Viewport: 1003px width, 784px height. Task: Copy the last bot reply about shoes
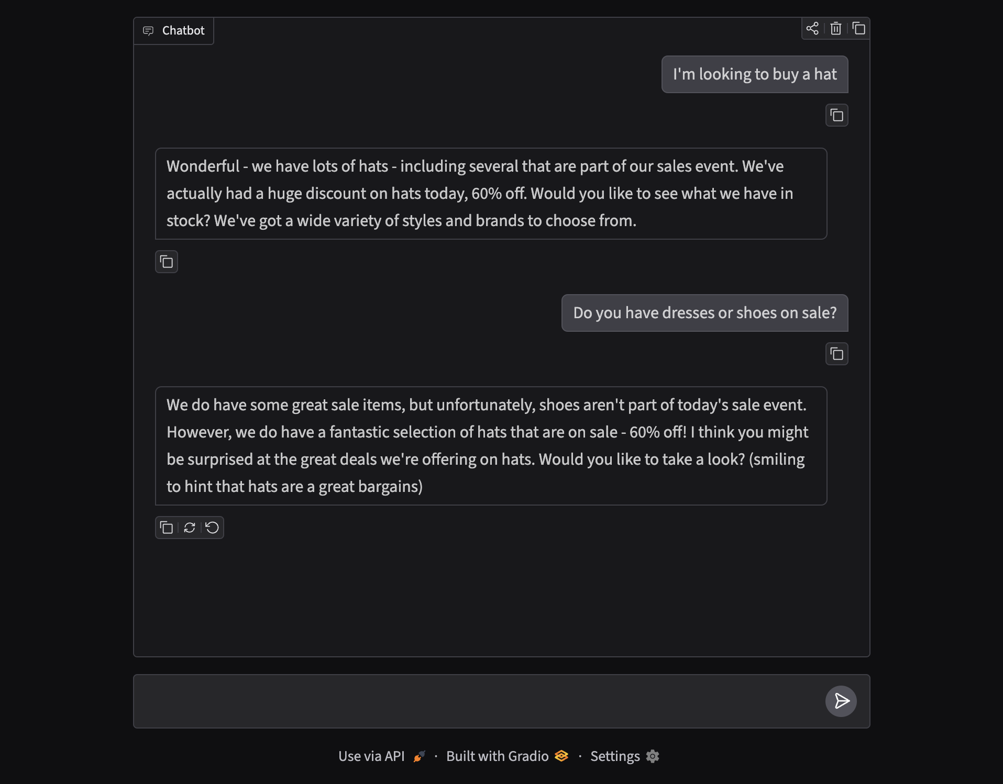[167, 528]
